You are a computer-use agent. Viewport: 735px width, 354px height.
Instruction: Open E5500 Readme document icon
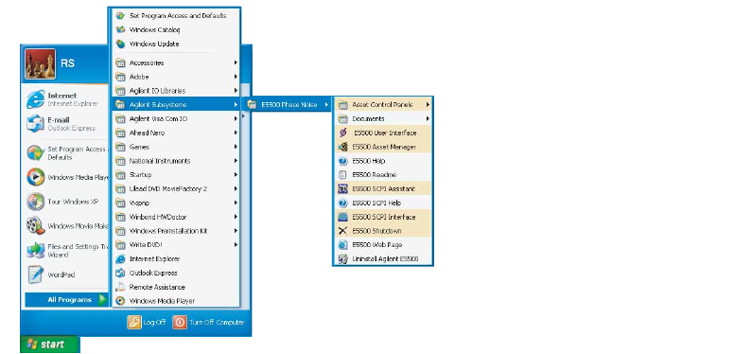342,175
